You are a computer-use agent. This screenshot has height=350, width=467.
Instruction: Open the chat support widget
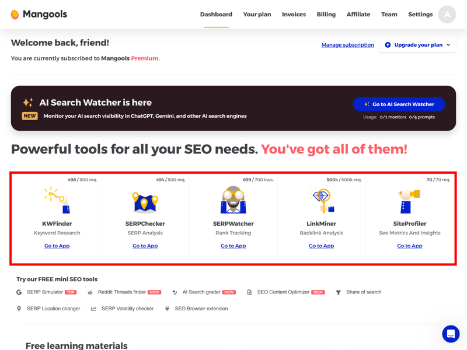[x=451, y=334]
